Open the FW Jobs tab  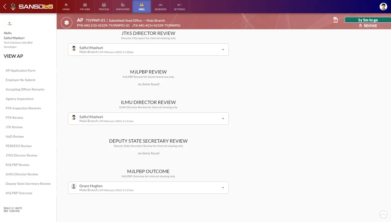pos(85,7)
